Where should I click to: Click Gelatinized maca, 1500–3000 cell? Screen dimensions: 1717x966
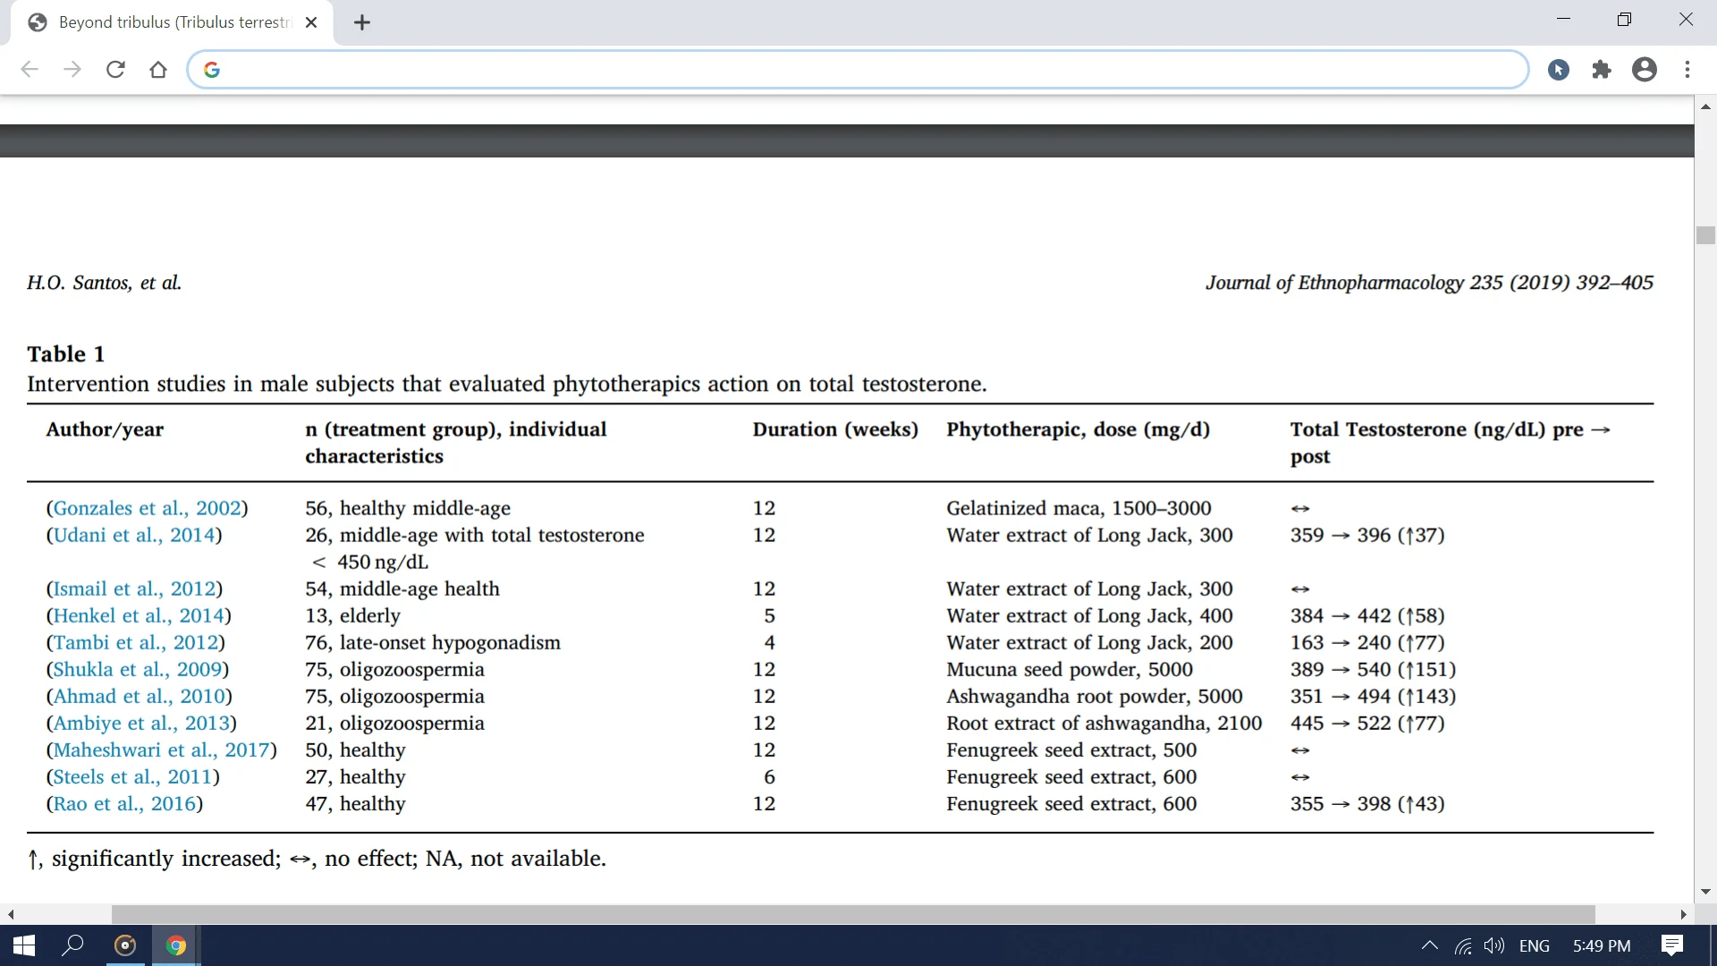point(1078,508)
